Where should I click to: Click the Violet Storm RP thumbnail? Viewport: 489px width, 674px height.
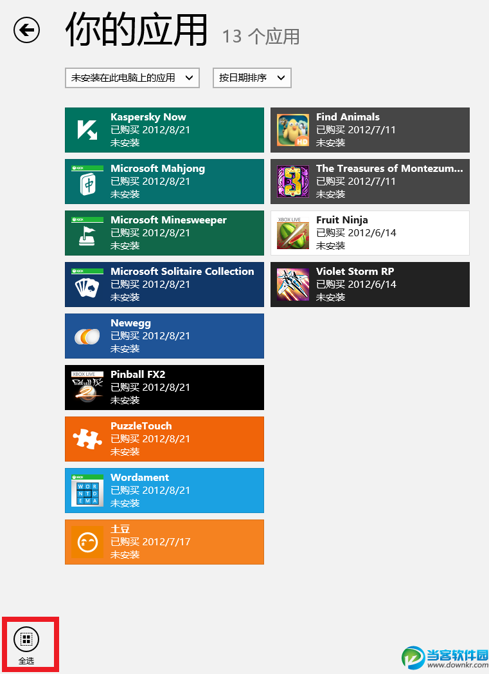point(293,285)
